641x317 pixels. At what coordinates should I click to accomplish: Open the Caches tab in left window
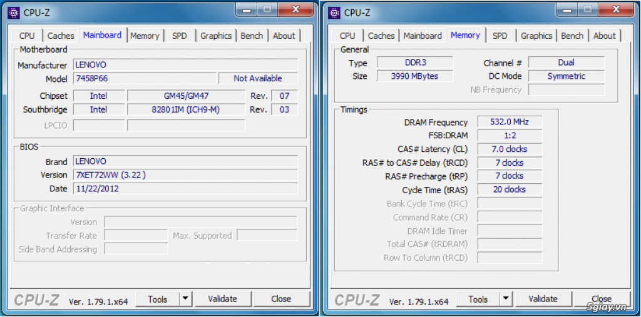(x=61, y=36)
